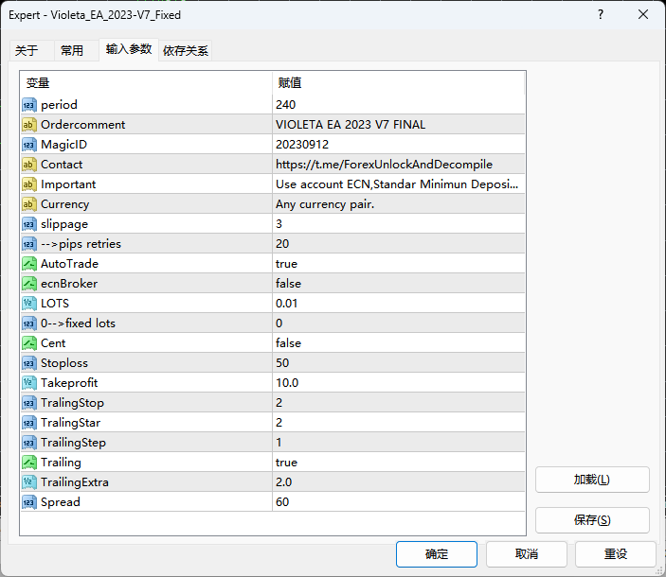Switch to the 常用 tab

tap(72, 50)
